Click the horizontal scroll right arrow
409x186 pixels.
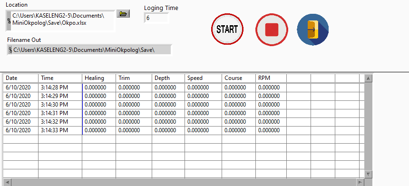pyautogui.click(x=360, y=182)
